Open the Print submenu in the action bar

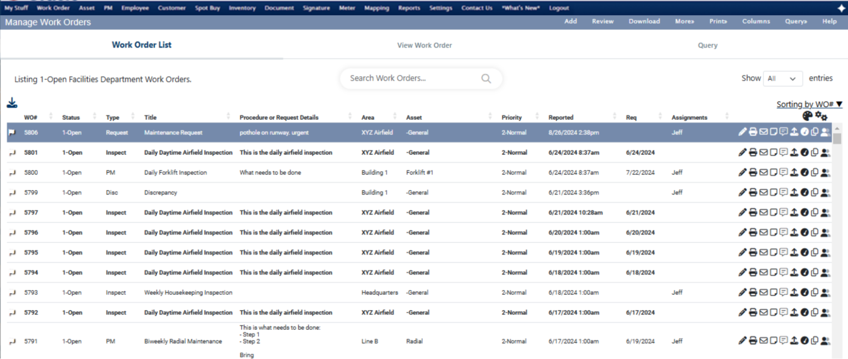(x=718, y=21)
